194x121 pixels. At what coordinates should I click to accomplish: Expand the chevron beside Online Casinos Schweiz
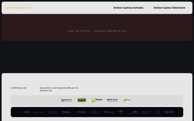(146, 8)
